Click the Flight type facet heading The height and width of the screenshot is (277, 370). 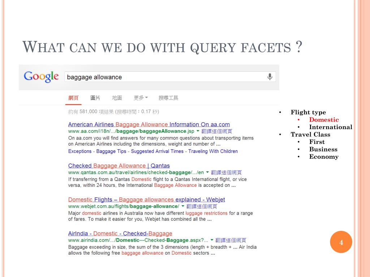308,112
